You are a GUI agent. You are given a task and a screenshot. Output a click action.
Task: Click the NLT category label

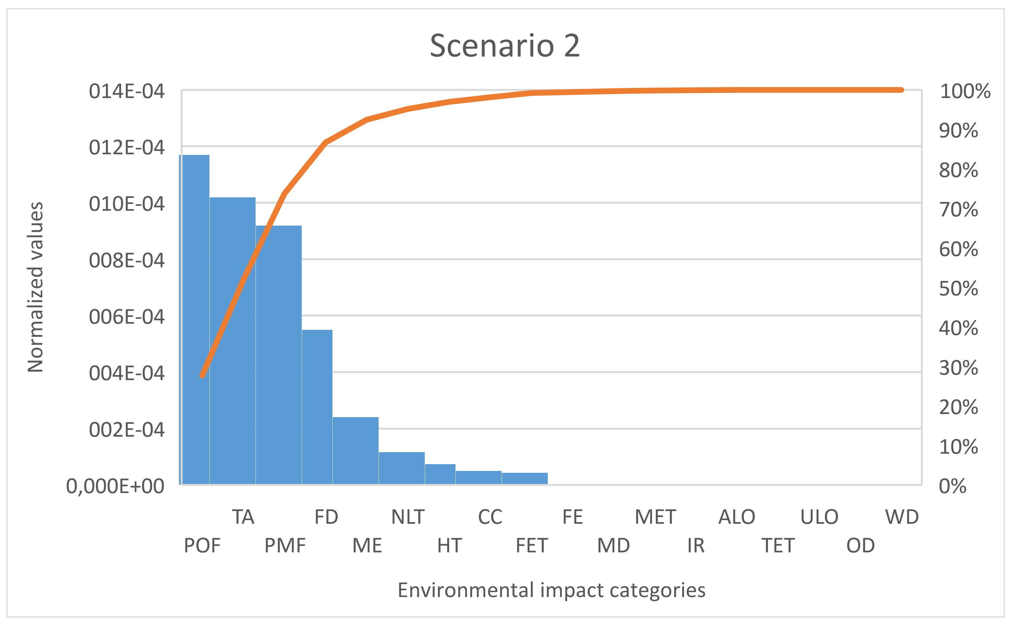[408, 517]
